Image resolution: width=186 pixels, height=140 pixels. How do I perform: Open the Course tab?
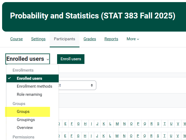click(x=16, y=39)
